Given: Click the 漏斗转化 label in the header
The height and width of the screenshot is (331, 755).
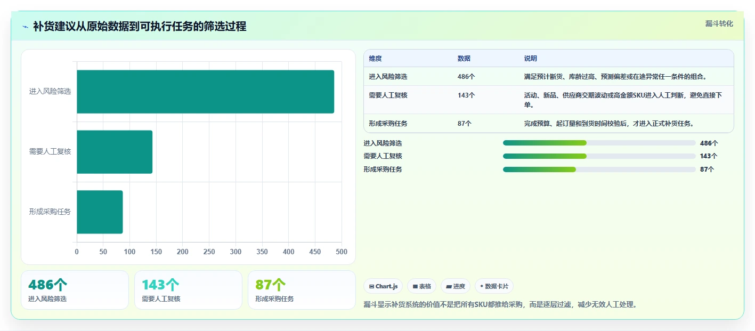Looking at the screenshot, I should pos(719,24).
